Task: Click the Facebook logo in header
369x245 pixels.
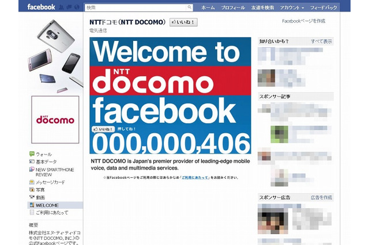Action: [41, 7]
